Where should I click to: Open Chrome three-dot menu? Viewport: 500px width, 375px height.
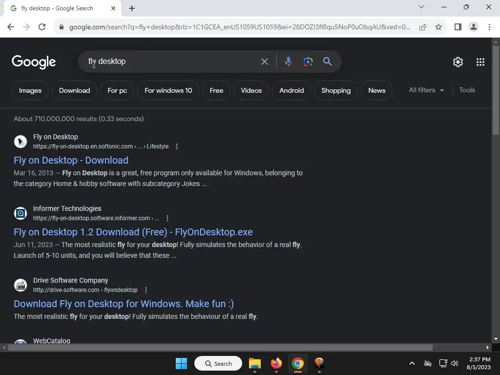click(x=489, y=27)
